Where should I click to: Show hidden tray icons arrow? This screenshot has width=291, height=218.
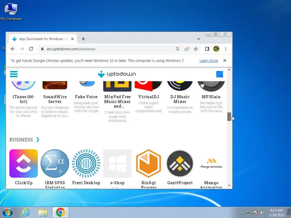[242, 213]
